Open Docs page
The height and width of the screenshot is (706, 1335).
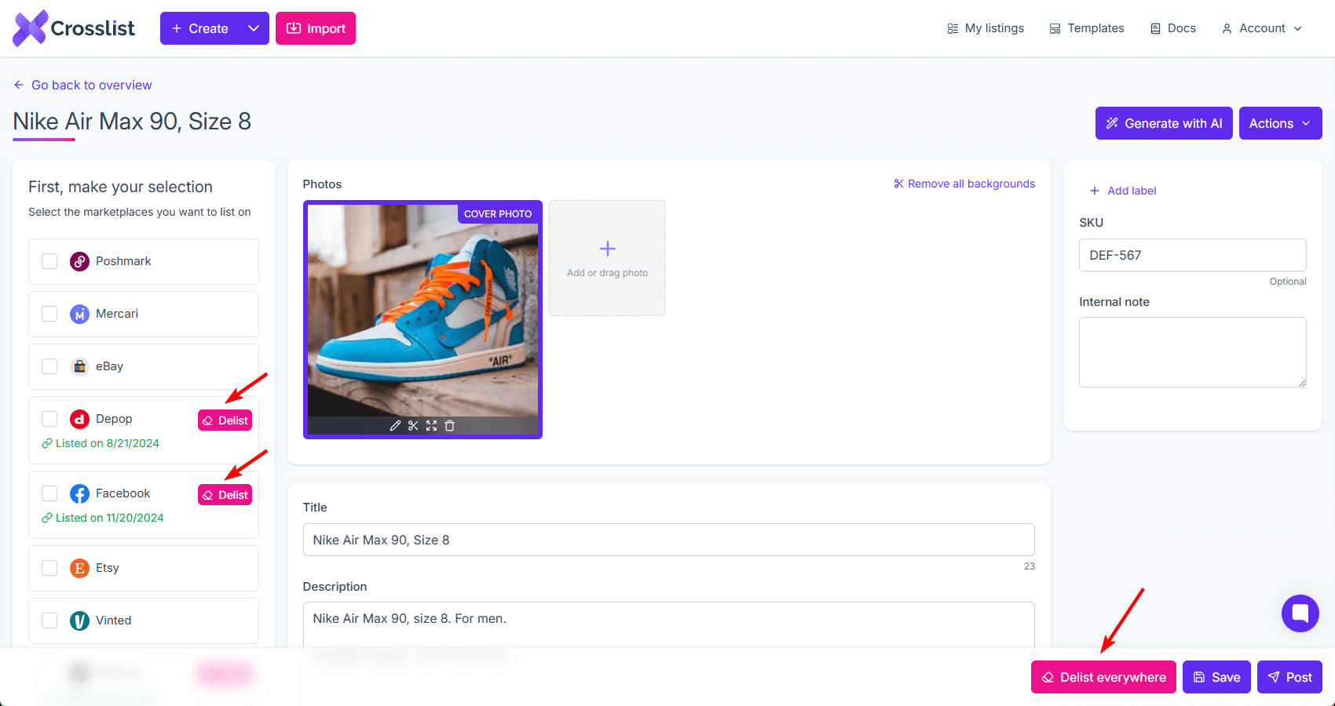[1173, 28]
